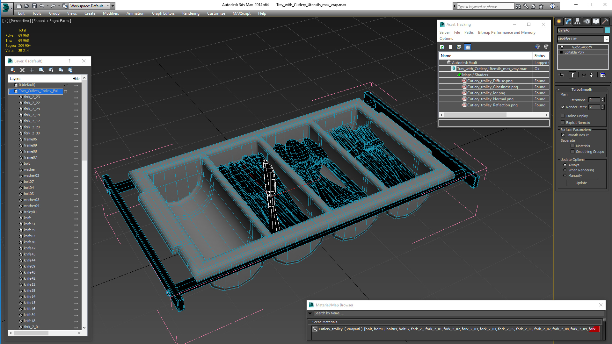Image resolution: width=612 pixels, height=344 pixels.
Task: Click the Search by Name field
Action: point(459,313)
